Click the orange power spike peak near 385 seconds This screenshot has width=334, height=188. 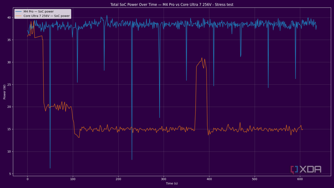(202, 58)
